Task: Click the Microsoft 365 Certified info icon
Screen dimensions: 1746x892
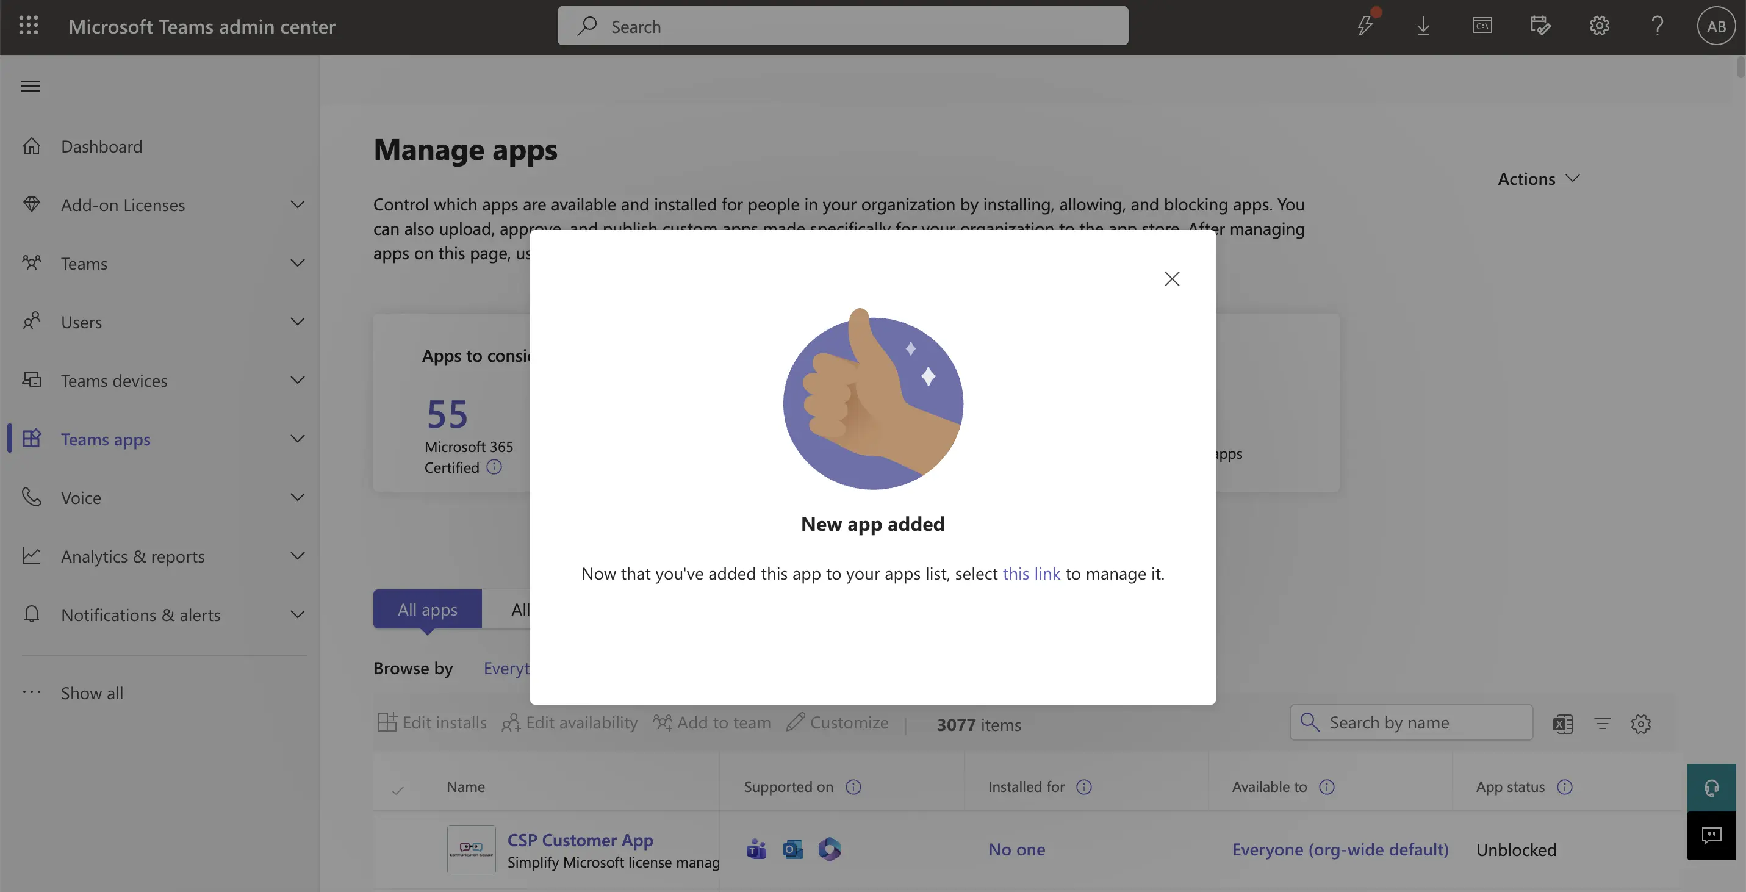Action: (494, 467)
